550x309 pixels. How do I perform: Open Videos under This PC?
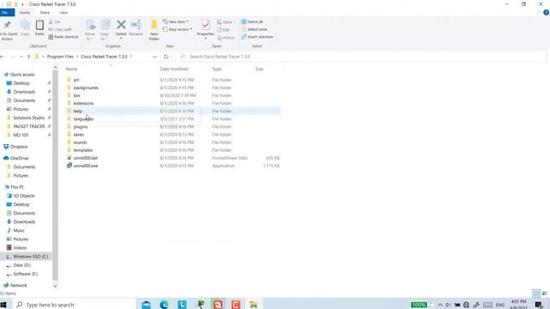coord(20,248)
